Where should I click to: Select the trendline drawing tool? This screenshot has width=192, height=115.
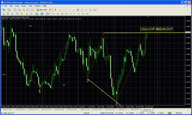coord(74,10)
